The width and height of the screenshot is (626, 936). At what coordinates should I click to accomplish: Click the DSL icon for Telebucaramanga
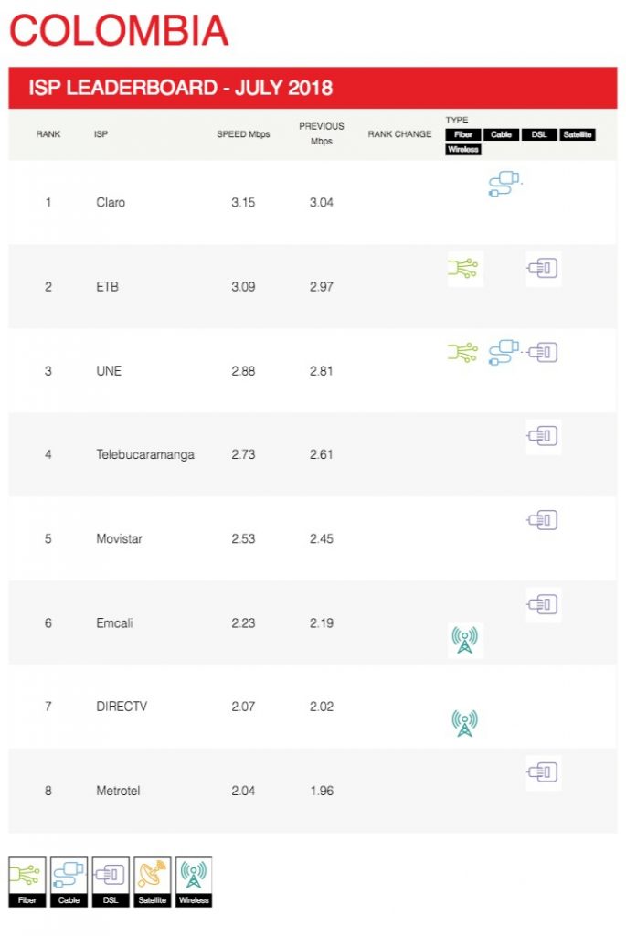click(x=543, y=436)
